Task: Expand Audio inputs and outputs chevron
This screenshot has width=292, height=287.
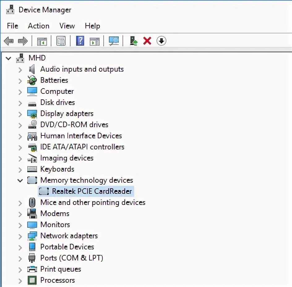Action: [20, 70]
